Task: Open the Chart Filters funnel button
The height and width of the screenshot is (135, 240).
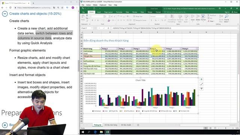Action: (x=201, y=89)
